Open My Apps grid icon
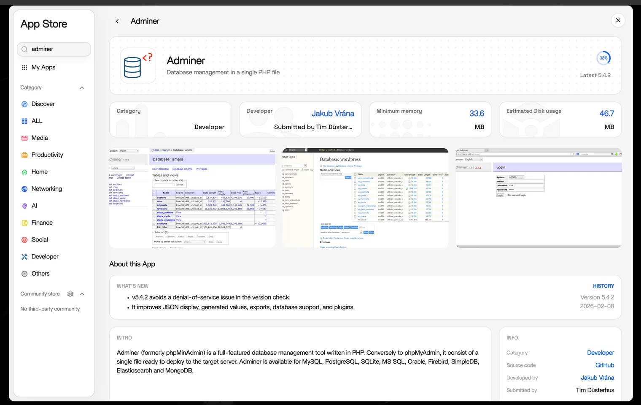 [x=24, y=68]
